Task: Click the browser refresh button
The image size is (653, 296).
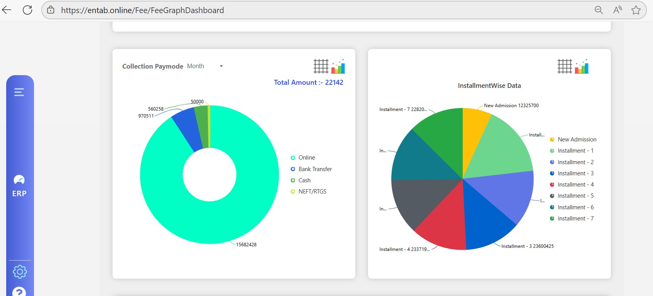Action: [x=27, y=10]
